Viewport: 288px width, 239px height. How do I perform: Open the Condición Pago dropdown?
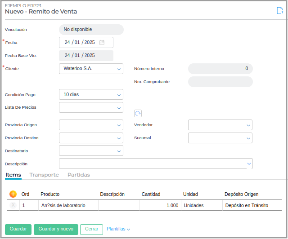pos(119,95)
